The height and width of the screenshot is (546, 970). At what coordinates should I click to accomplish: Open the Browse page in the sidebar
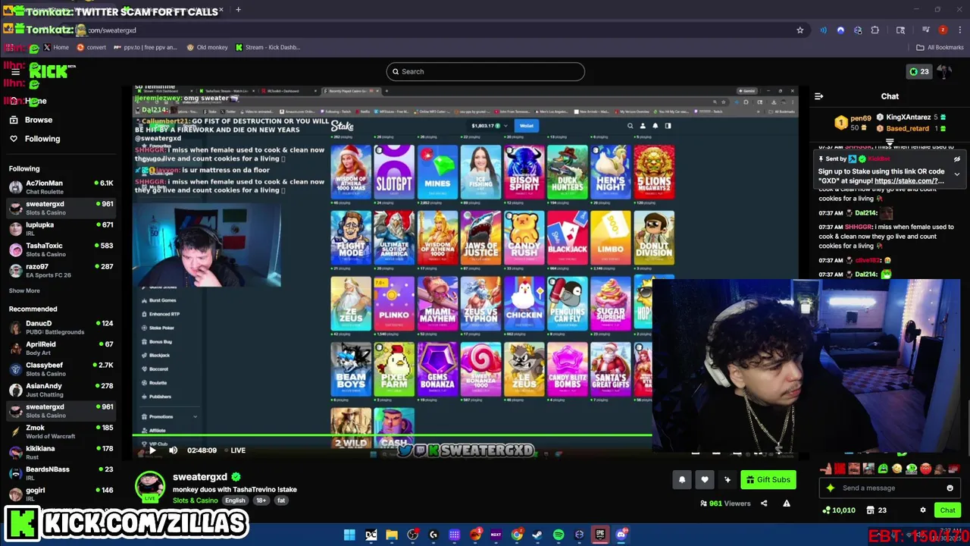pos(31,120)
